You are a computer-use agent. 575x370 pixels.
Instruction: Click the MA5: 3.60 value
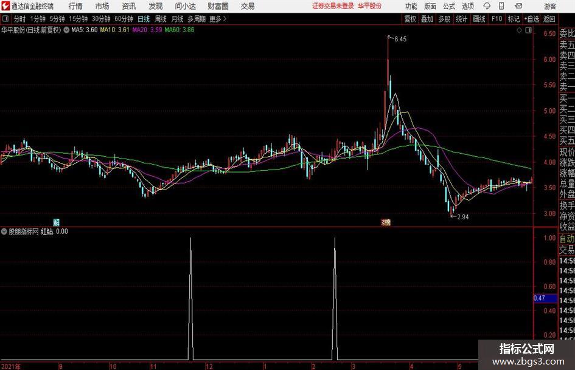pos(85,30)
